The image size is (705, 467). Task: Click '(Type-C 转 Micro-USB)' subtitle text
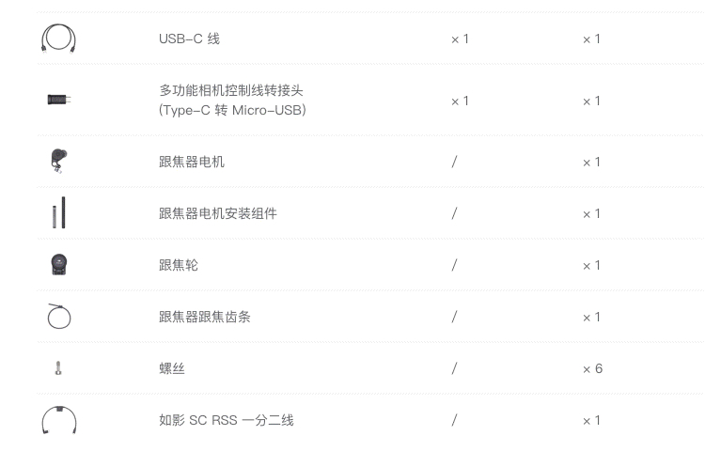point(232,110)
